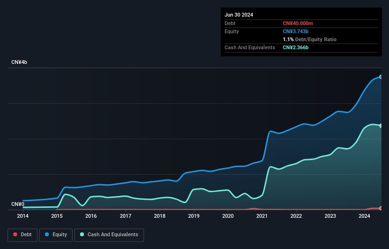Click Cash And Equivalents label in tooltip
389x249 pixels.
(250, 47)
